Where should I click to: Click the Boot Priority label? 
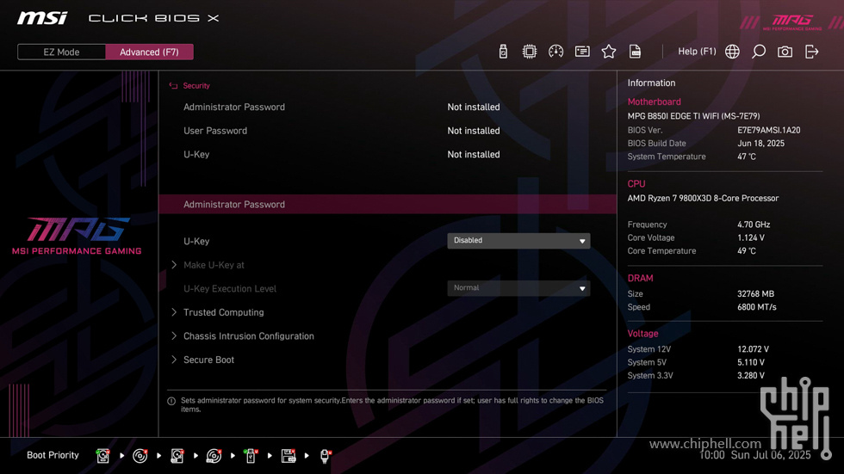53,455
